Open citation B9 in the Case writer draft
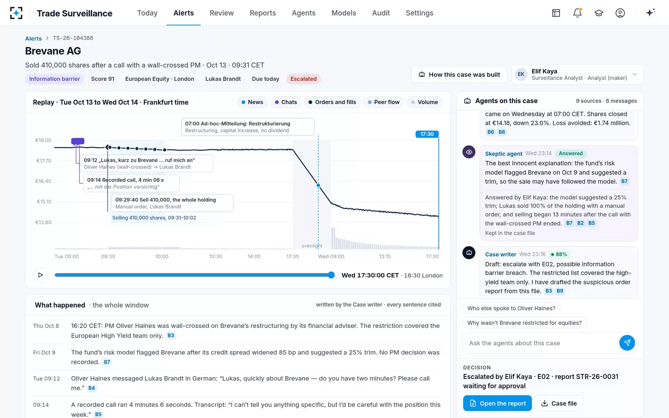The width and height of the screenshot is (669, 418). point(560,291)
